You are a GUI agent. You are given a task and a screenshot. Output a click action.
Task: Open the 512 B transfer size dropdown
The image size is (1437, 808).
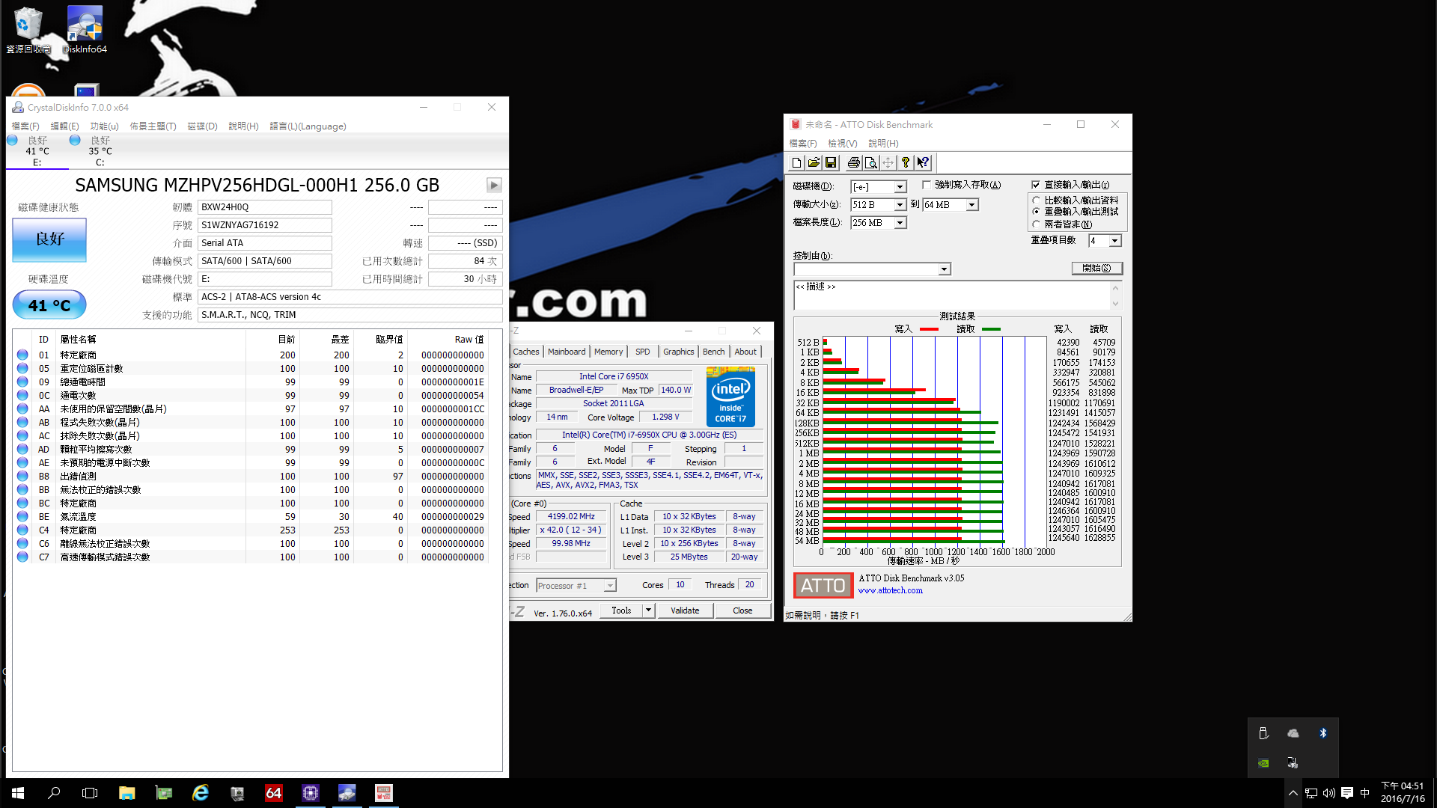pyautogui.click(x=900, y=205)
